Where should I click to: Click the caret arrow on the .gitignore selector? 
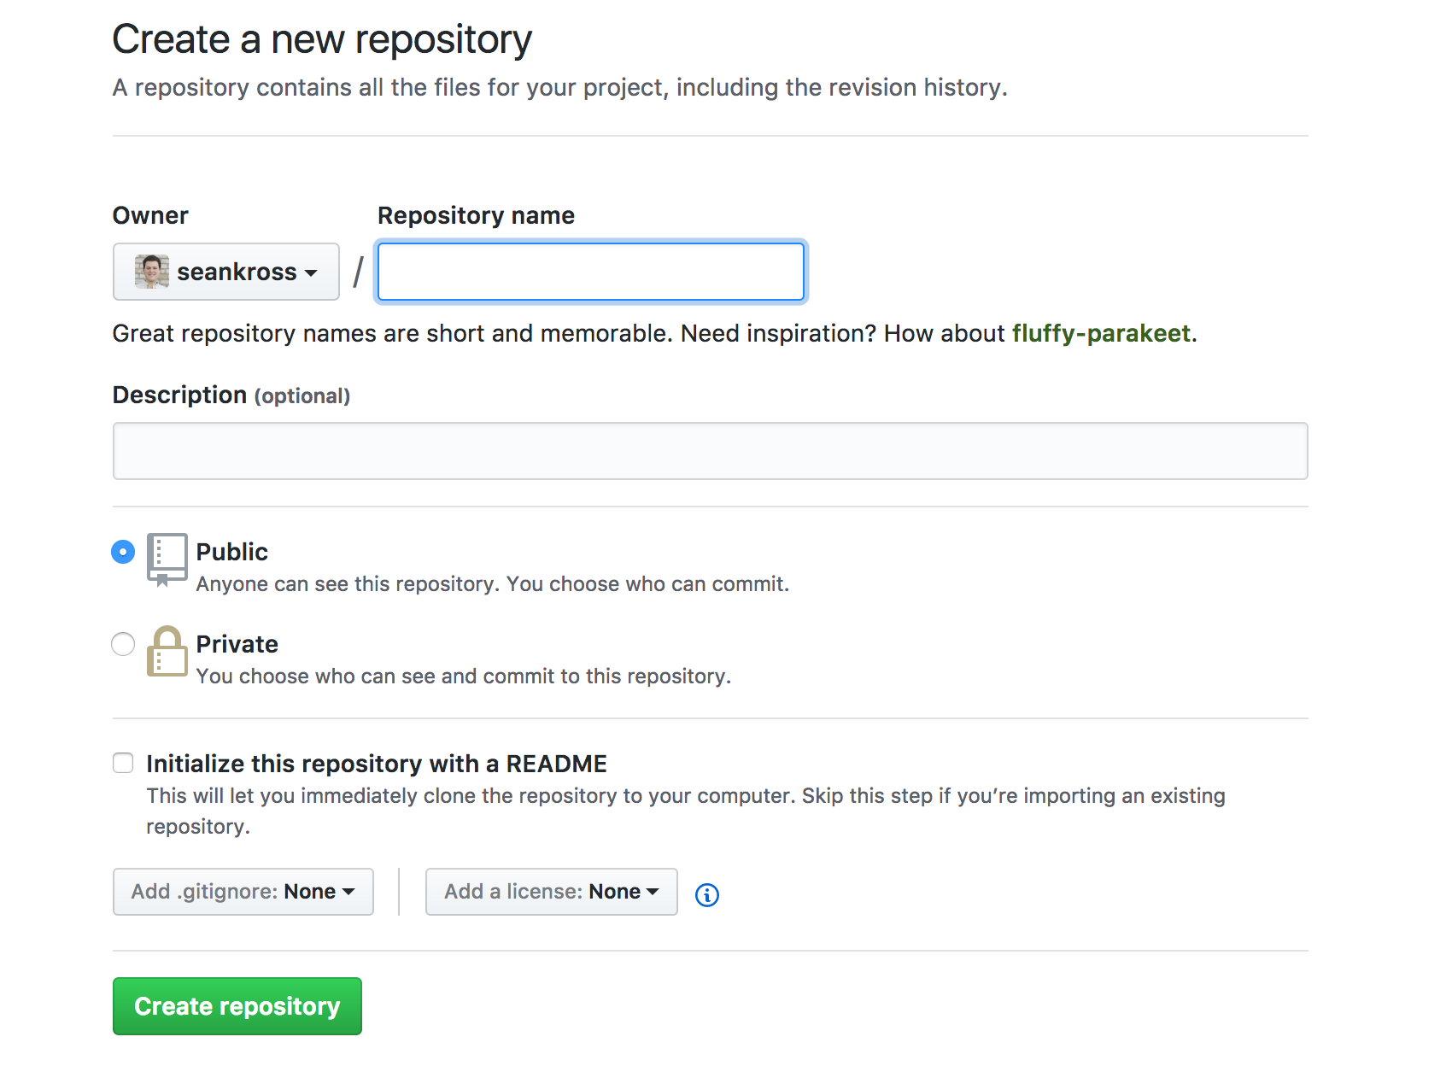[x=348, y=892]
